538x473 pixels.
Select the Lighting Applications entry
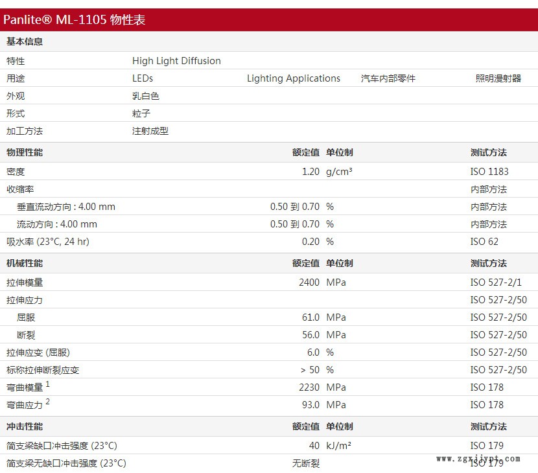[293, 78]
